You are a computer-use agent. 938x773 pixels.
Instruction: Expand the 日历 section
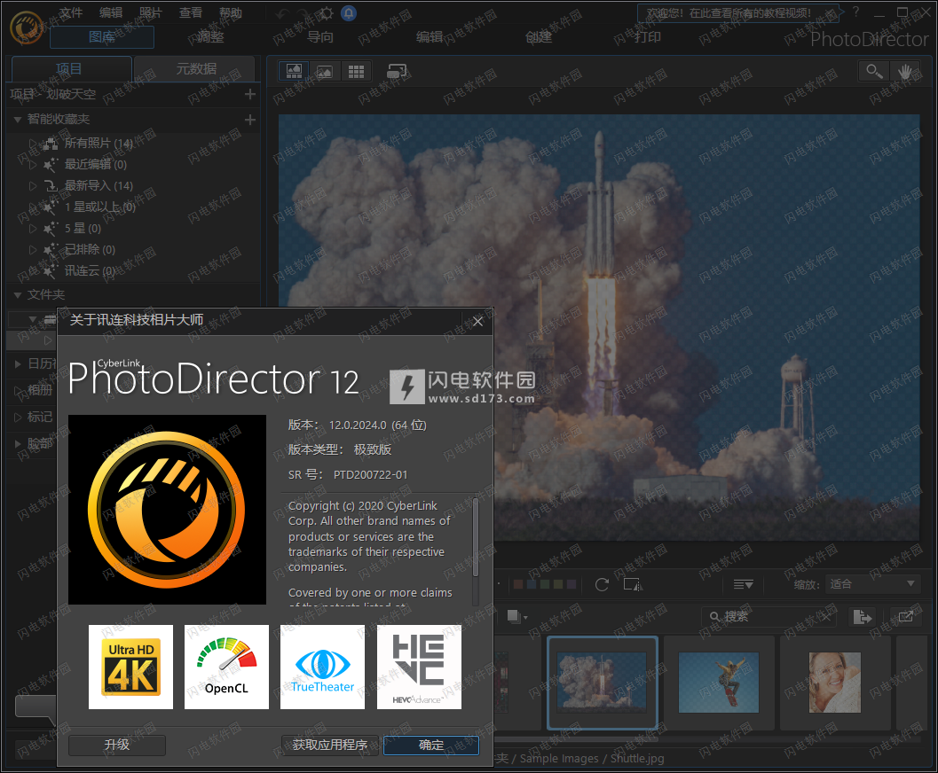pyautogui.click(x=18, y=363)
